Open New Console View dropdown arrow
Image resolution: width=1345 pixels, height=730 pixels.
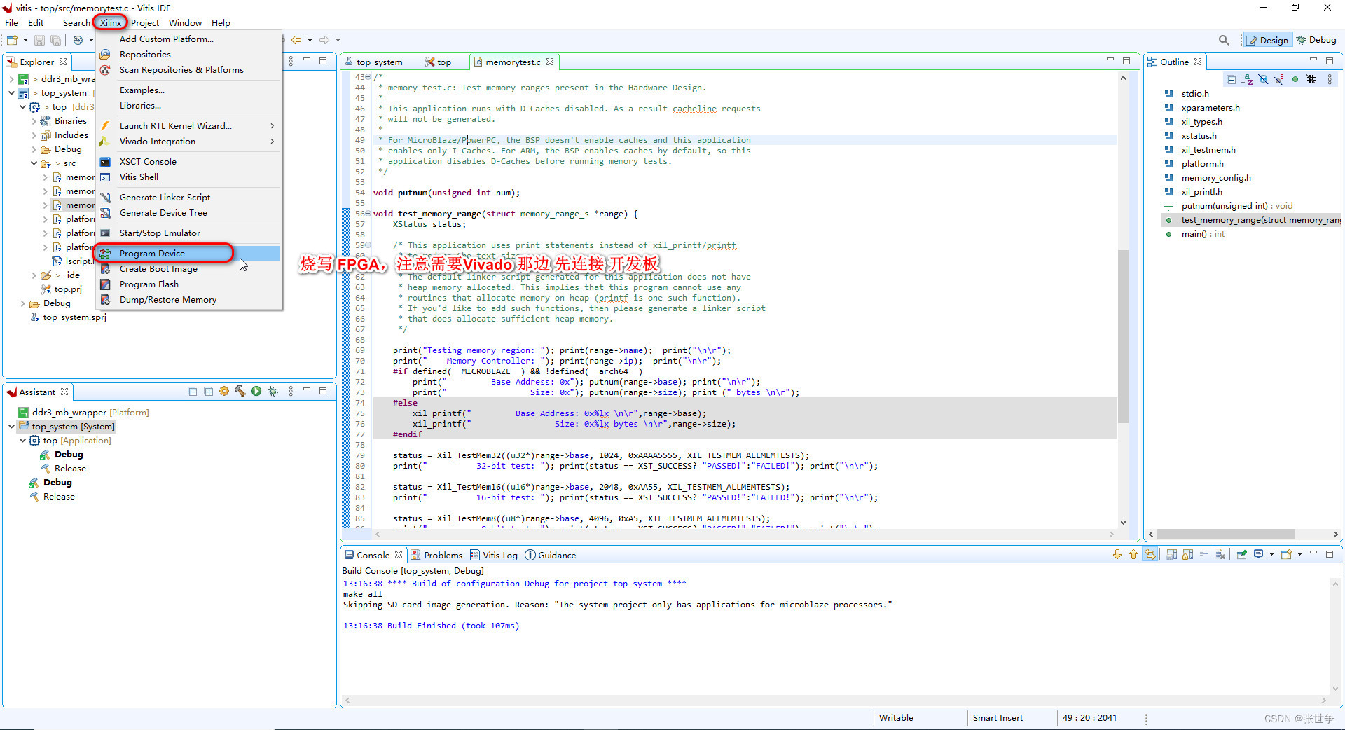click(1299, 555)
